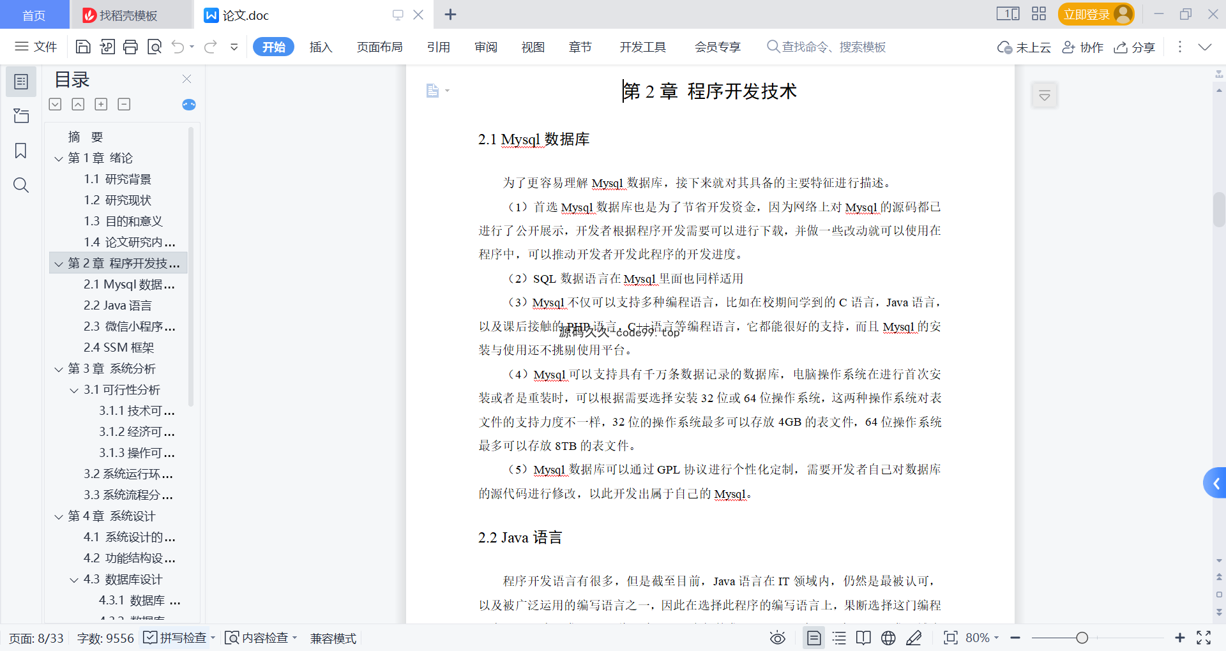Viewport: 1226px width, 651px height.
Task: Click the 未上云 cloud status button
Action: click(1024, 47)
